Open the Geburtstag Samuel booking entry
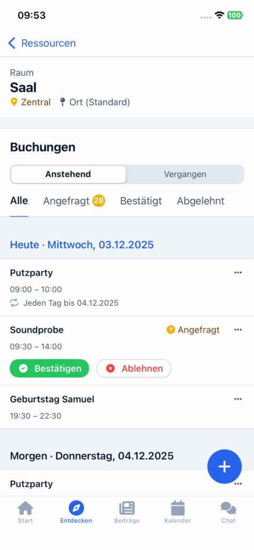Screen dimensions: 254x550 [127, 407]
